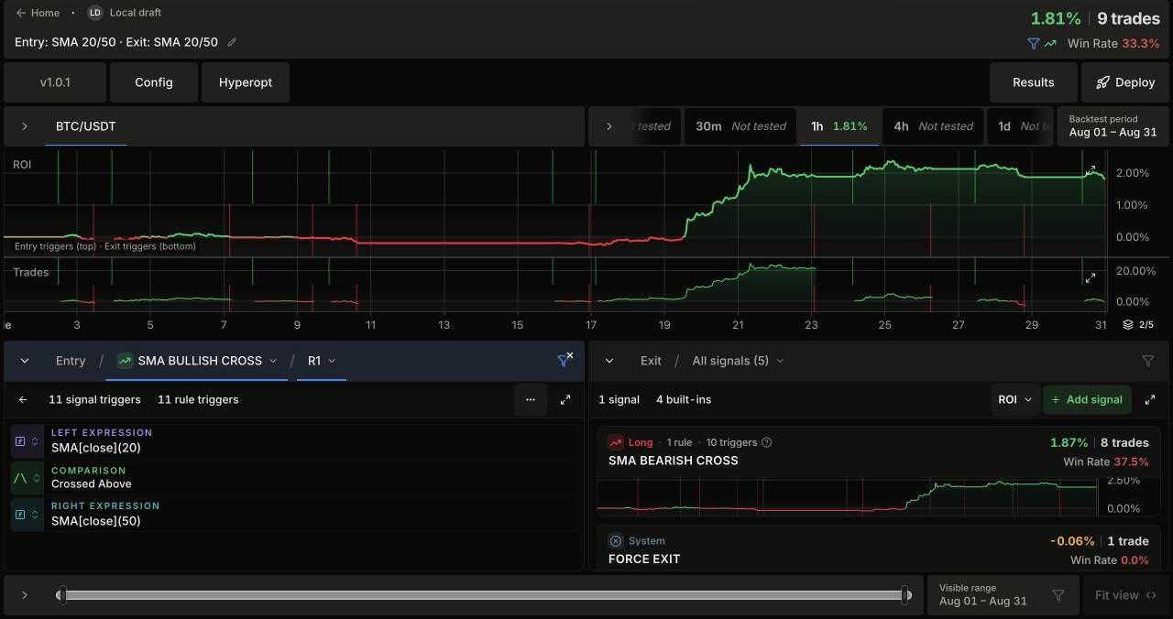Edit the Crossed Above comparison

(92, 483)
